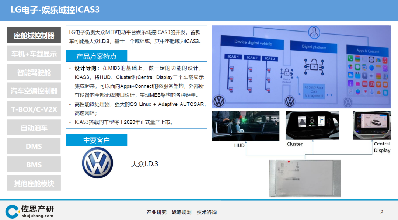Click the Device digital vehicle header
The width and height of the screenshot is (398, 220).
pyautogui.click(x=252, y=43)
